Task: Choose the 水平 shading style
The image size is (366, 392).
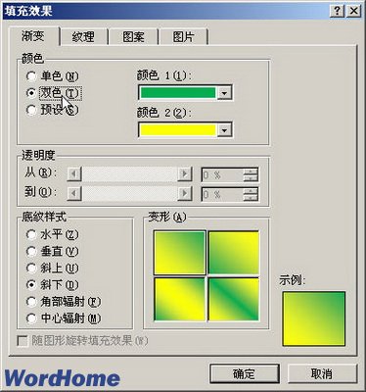Action: pyautogui.click(x=31, y=234)
